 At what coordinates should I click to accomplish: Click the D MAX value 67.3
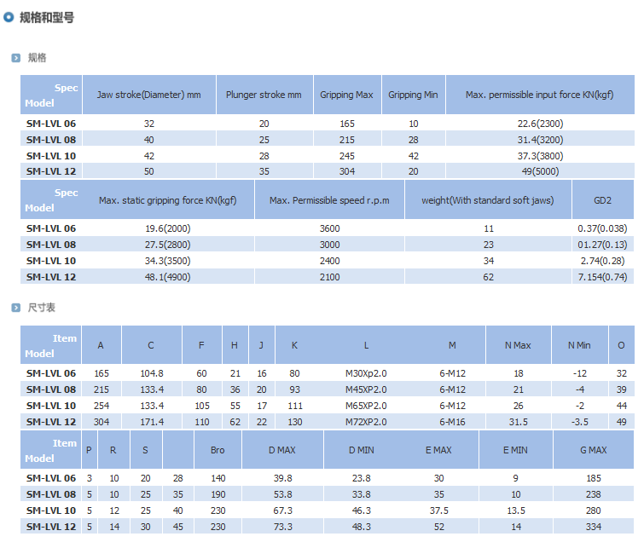pyautogui.click(x=282, y=511)
